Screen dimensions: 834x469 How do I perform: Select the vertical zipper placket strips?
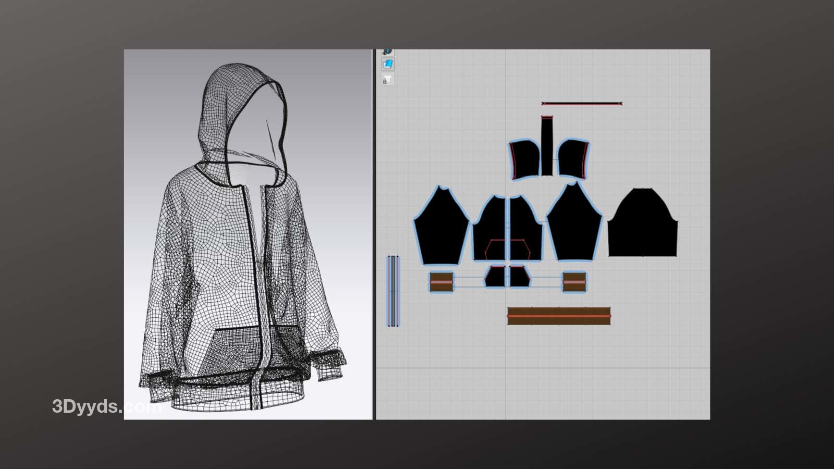[393, 291]
